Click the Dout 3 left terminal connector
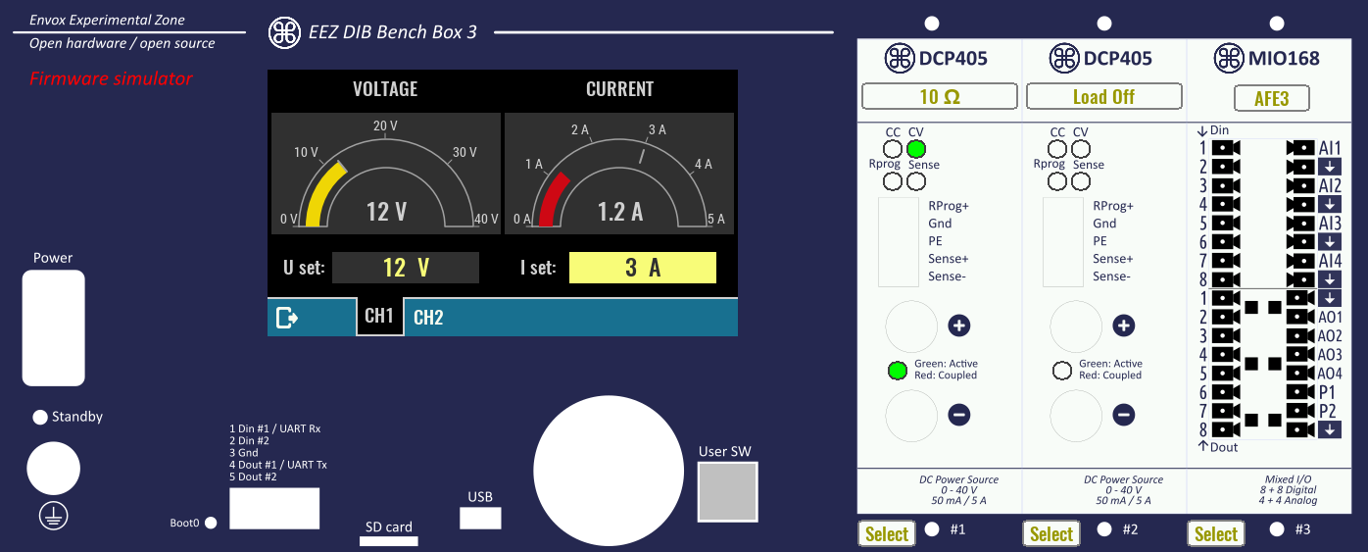This screenshot has height=552, width=1368. (x=1225, y=335)
